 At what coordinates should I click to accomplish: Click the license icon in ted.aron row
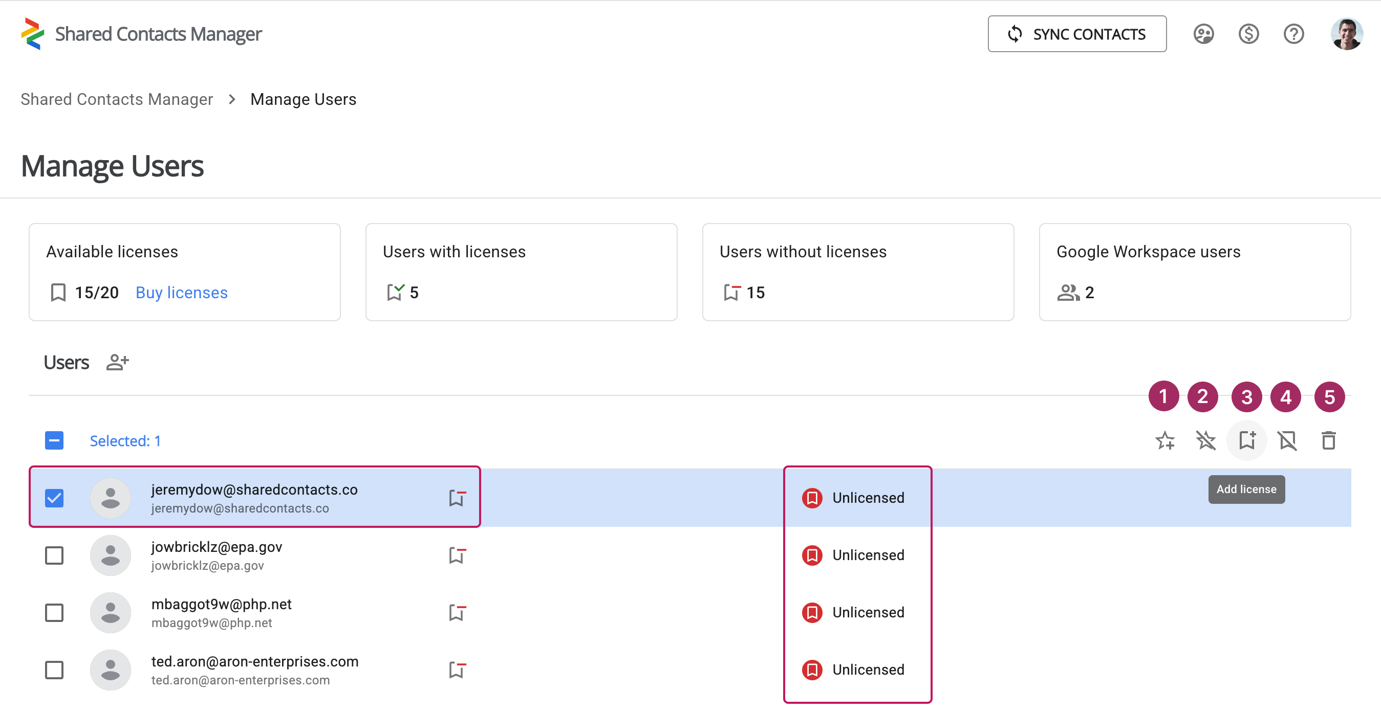(457, 670)
